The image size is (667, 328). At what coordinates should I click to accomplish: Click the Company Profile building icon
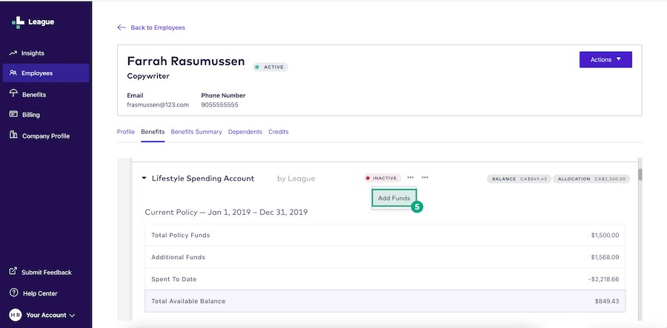point(13,135)
